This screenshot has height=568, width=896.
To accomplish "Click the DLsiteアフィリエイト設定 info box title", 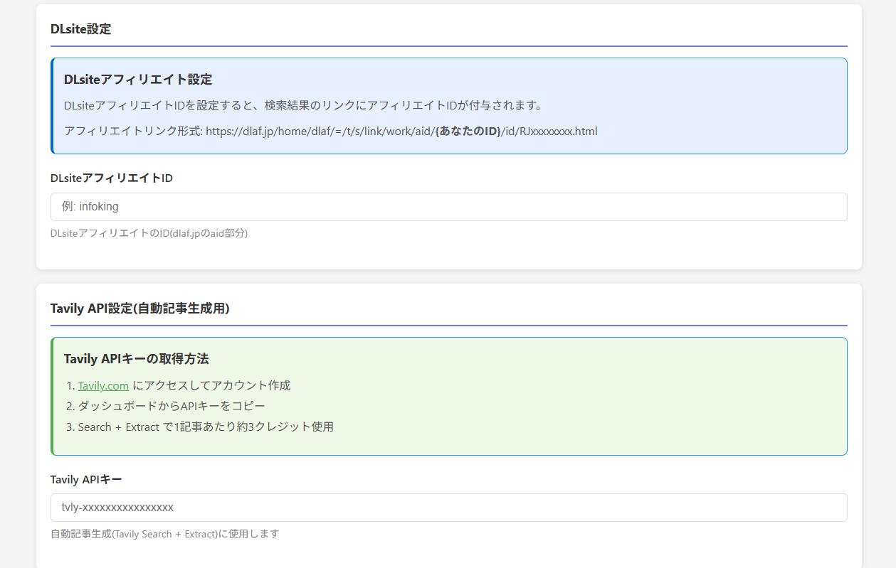I will click(x=138, y=80).
